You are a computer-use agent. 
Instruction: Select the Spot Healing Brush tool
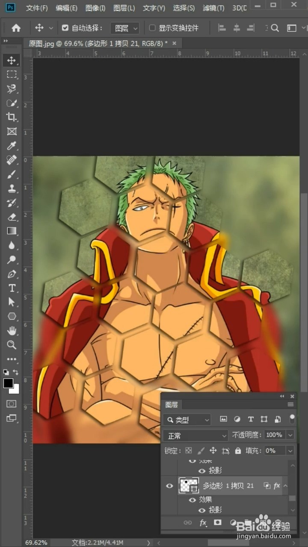12,160
